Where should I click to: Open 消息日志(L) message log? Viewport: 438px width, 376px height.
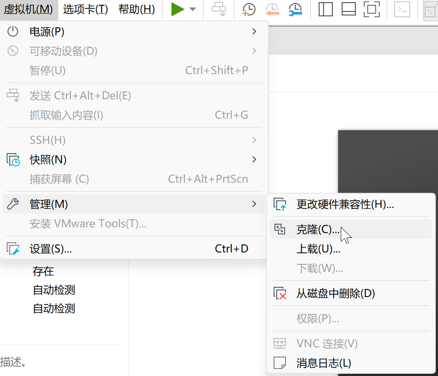click(x=351, y=363)
